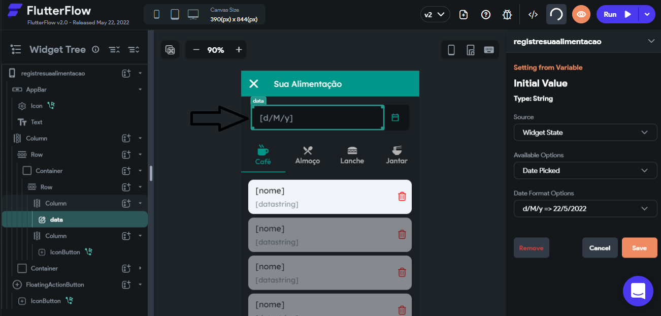Click the Widget Tree info icon
The height and width of the screenshot is (316, 661).
[95, 49]
